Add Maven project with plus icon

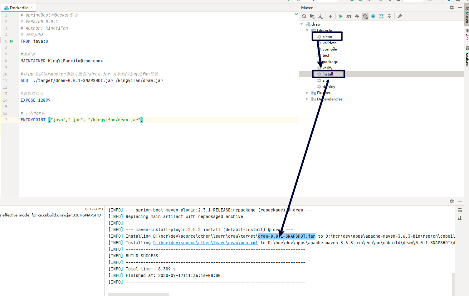(330, 16)
